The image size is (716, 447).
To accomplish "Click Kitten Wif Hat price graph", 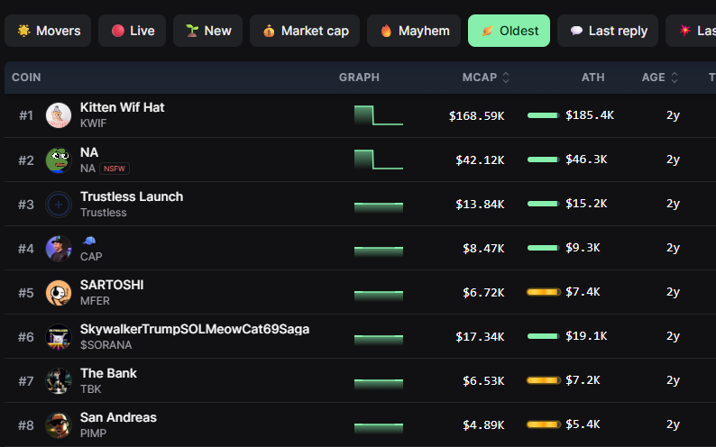I will click(x=379, y=115).
